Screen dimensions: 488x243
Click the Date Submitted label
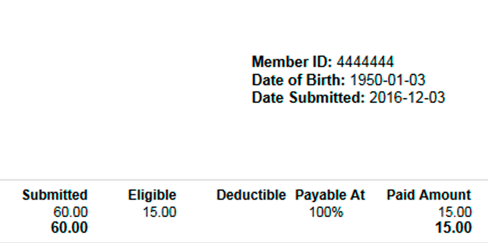(x=308, y=98)
